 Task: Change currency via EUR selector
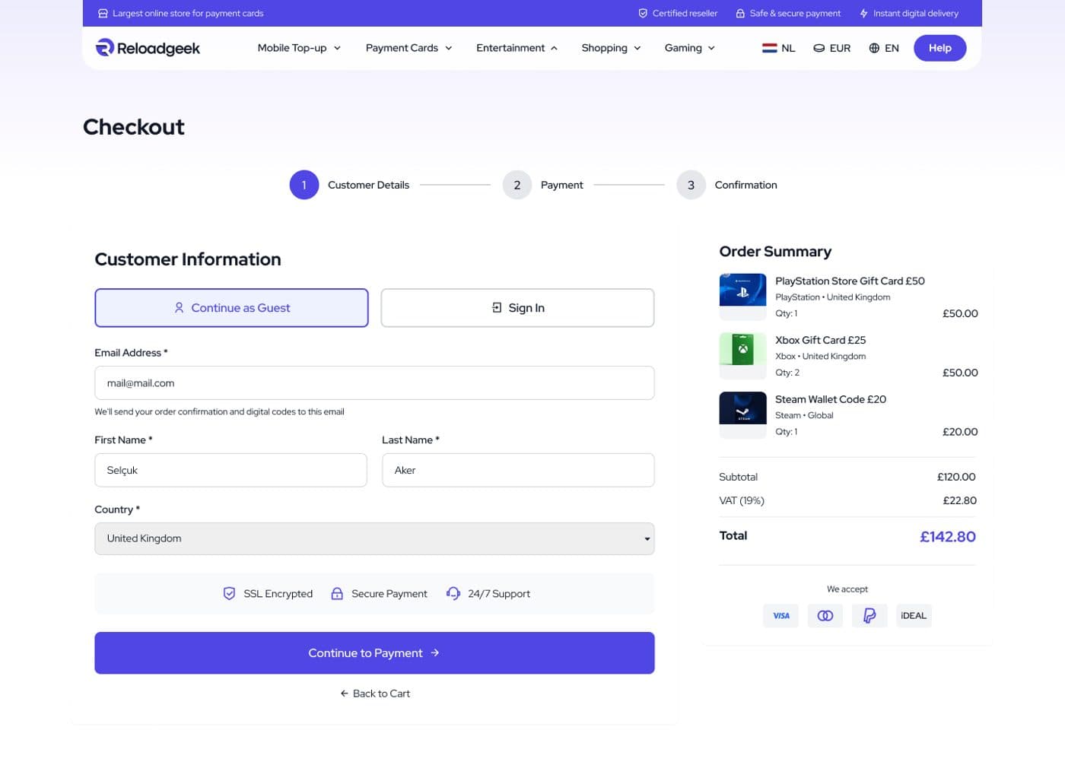click(832, 48)
